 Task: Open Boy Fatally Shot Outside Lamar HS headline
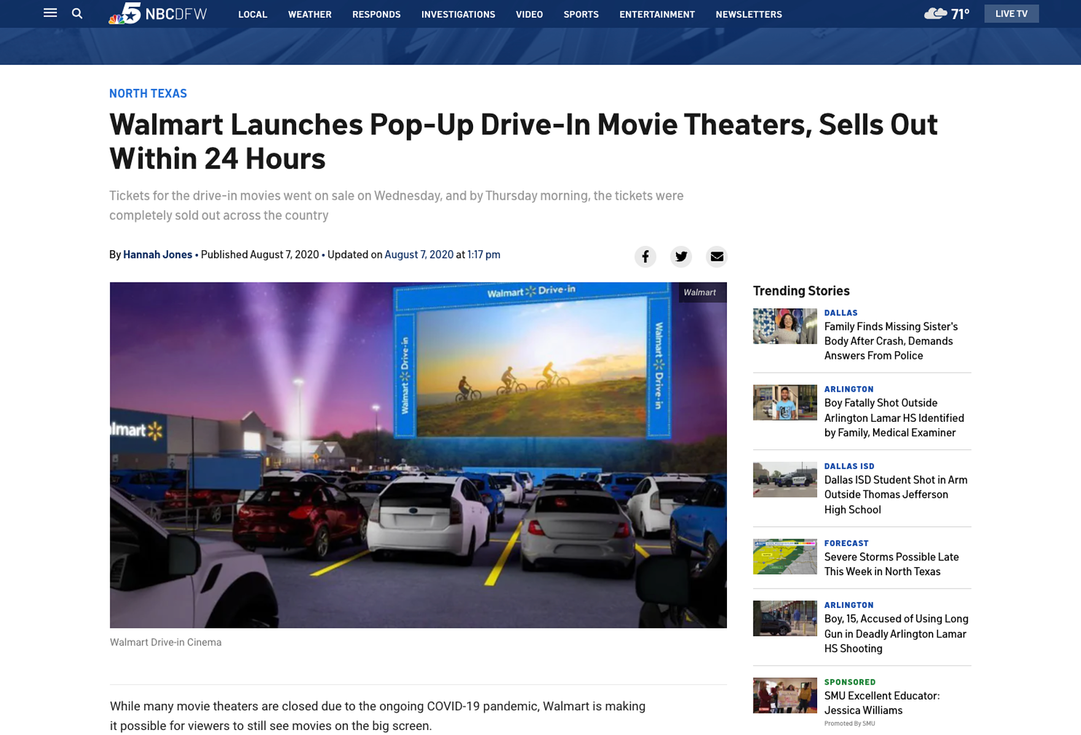[894, 417]
